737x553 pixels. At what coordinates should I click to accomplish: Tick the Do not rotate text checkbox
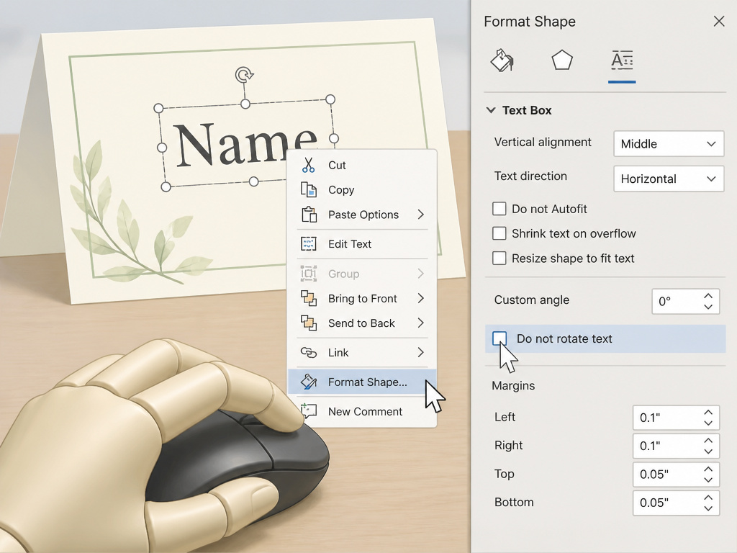499,338
